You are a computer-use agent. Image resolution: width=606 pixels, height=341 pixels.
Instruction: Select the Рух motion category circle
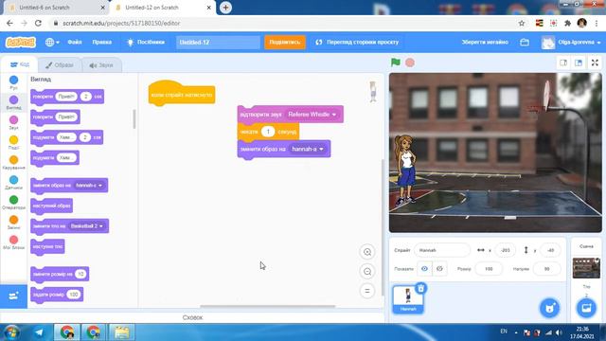(x=13, y=80)
